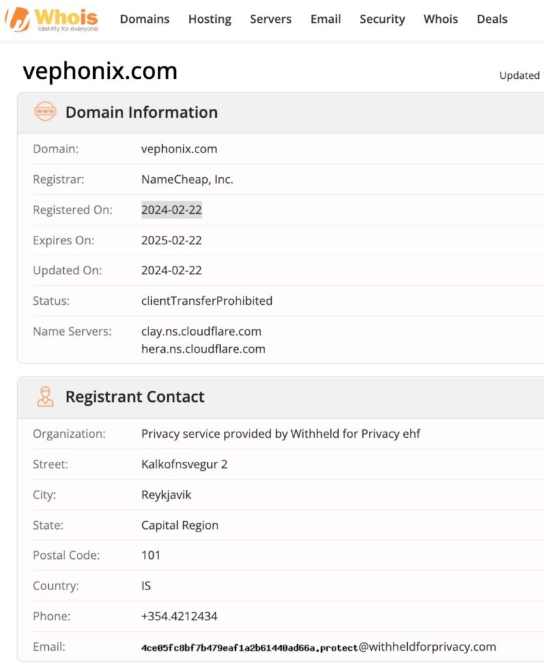Viewport: 544px width, 667px height.
Task: Open the Hosting menu item
Action: [209, 19]
